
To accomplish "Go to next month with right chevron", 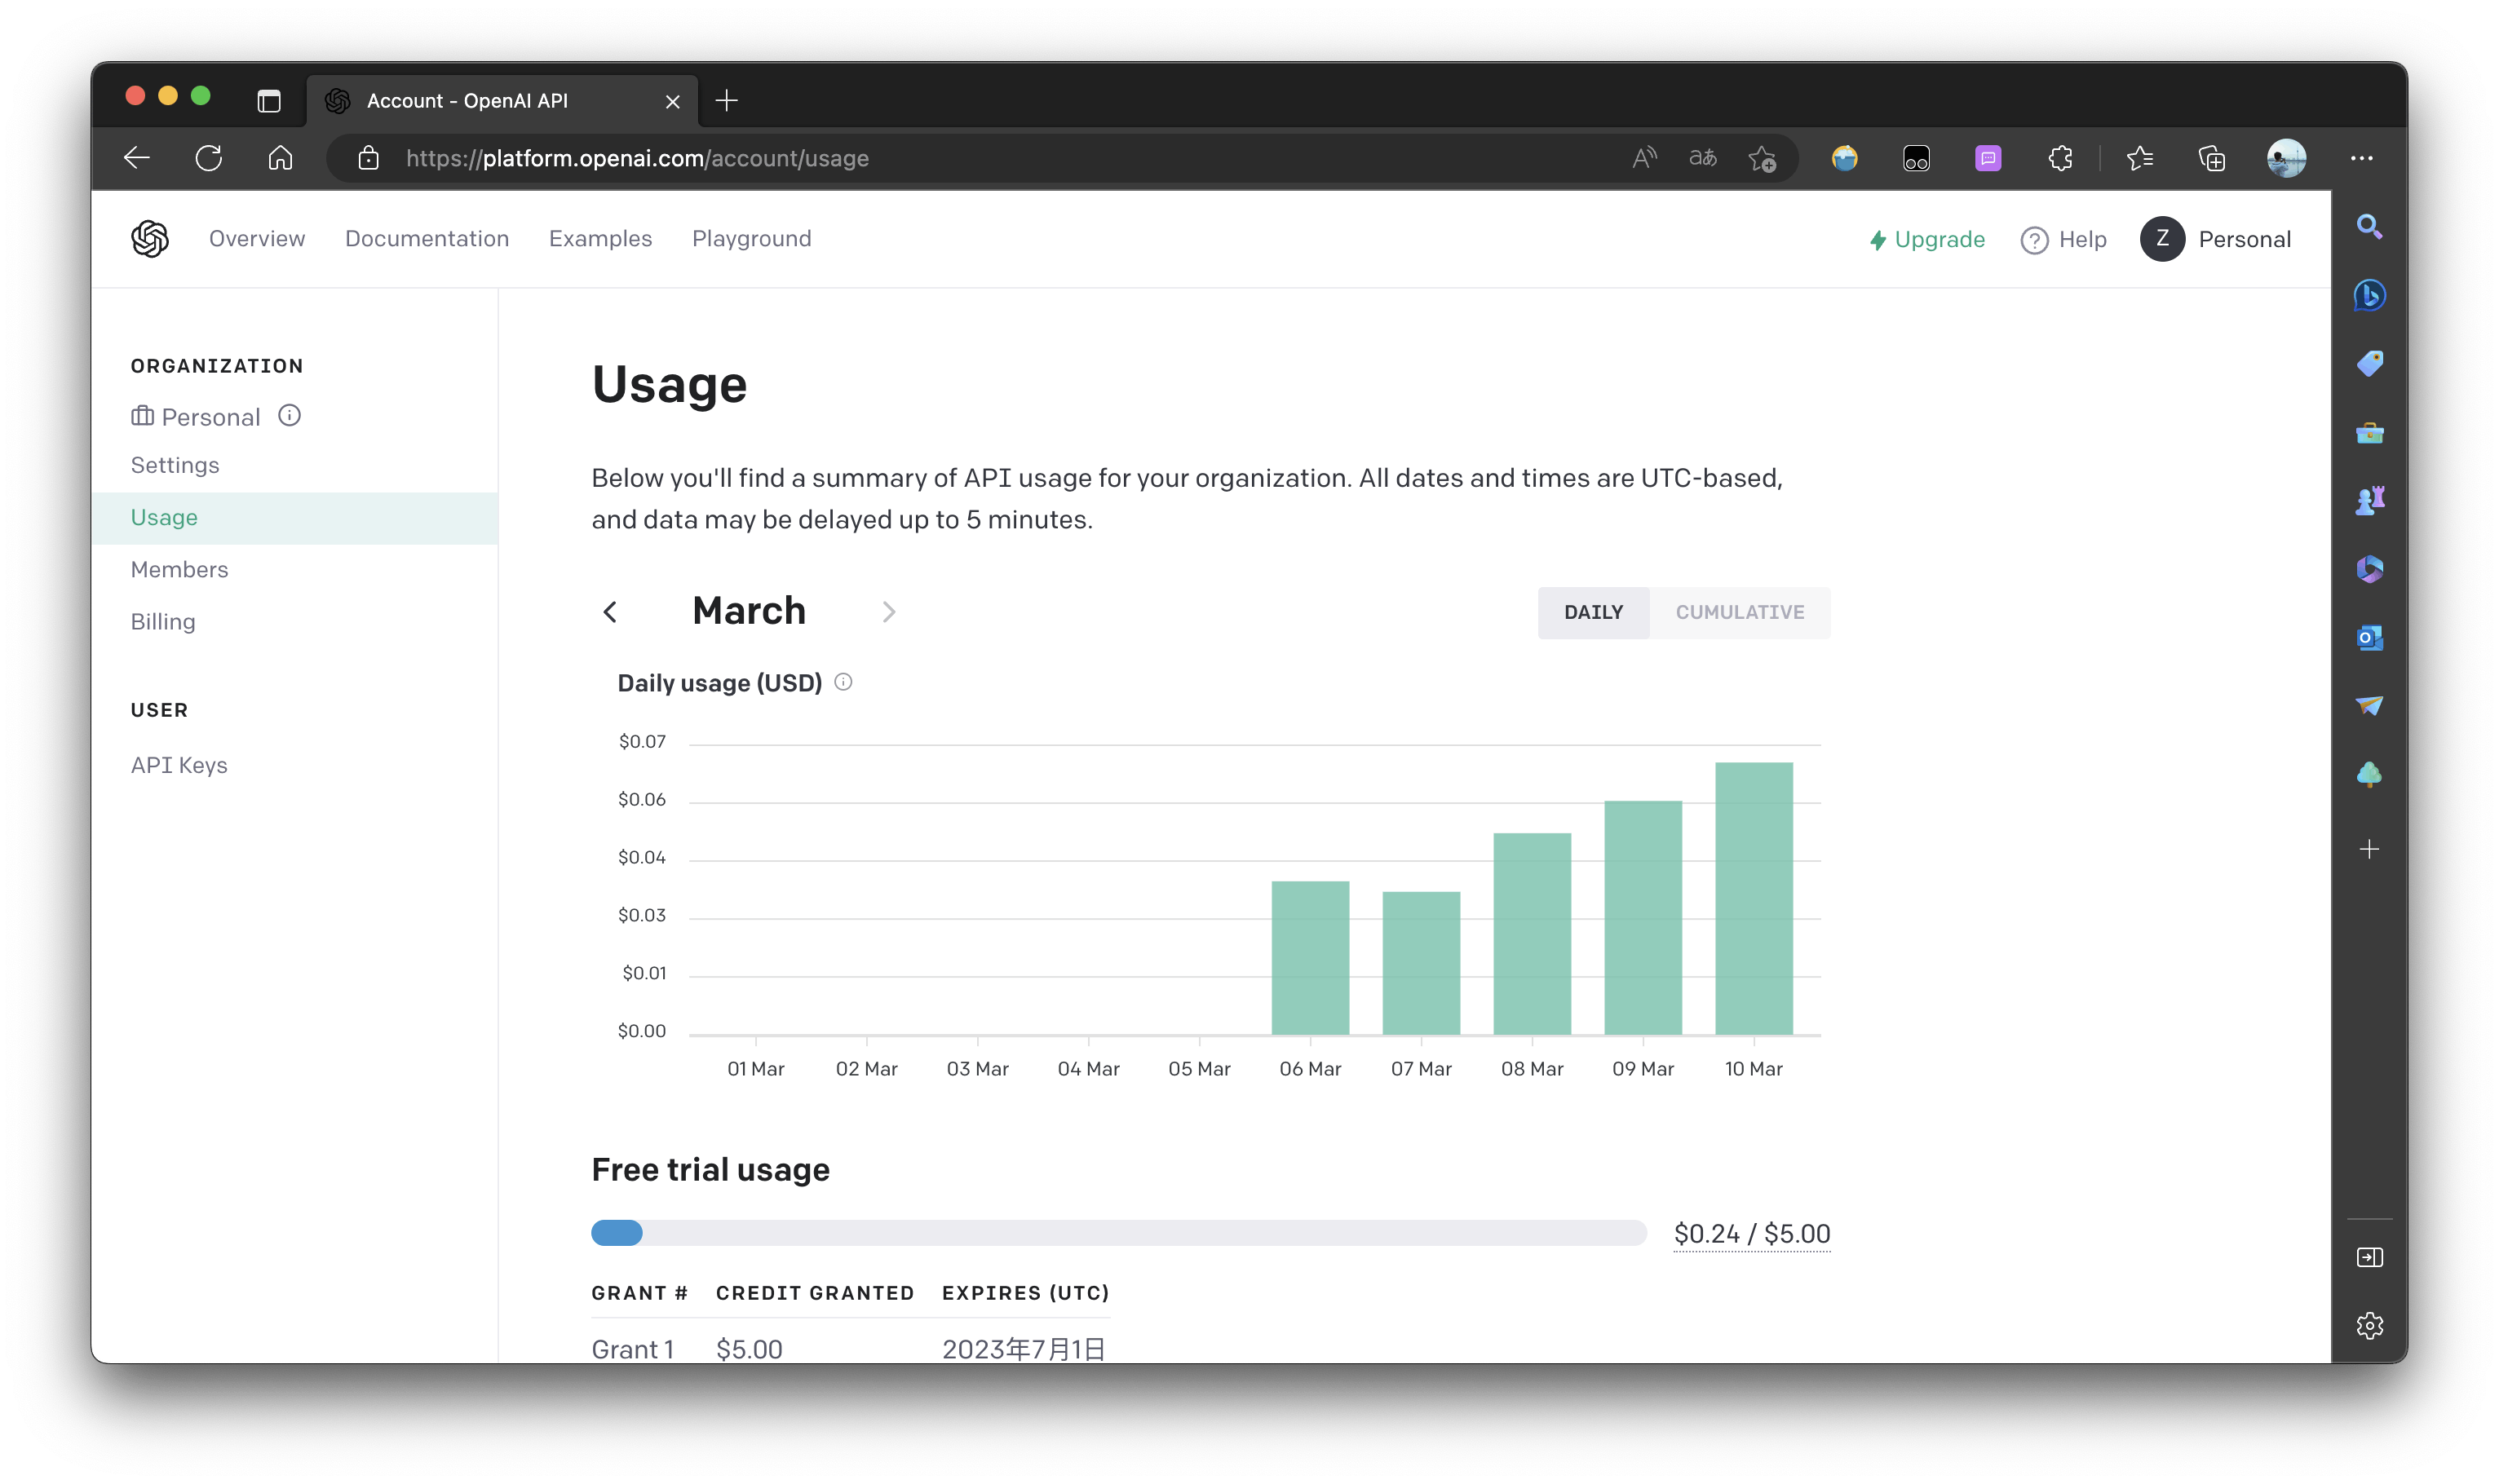I will point(888,612).
